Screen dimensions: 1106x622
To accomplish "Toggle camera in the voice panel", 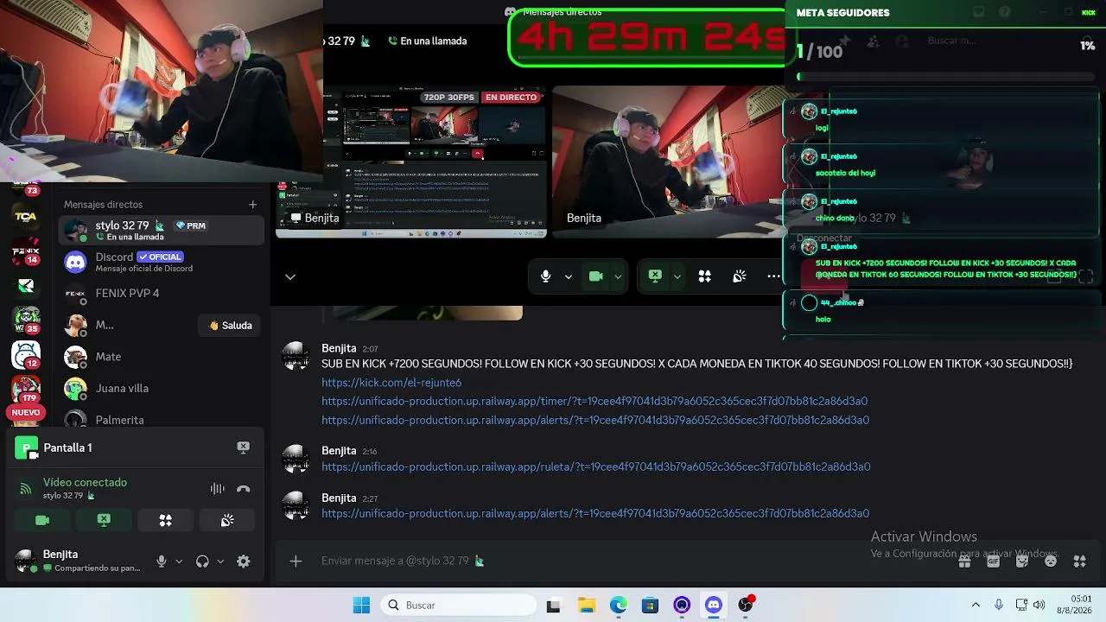I will pyautogui.click(x=41, y=520).
